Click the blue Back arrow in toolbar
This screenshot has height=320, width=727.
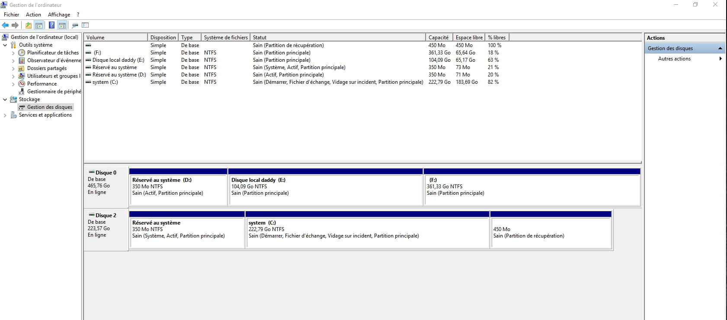[x=5, y=25]
